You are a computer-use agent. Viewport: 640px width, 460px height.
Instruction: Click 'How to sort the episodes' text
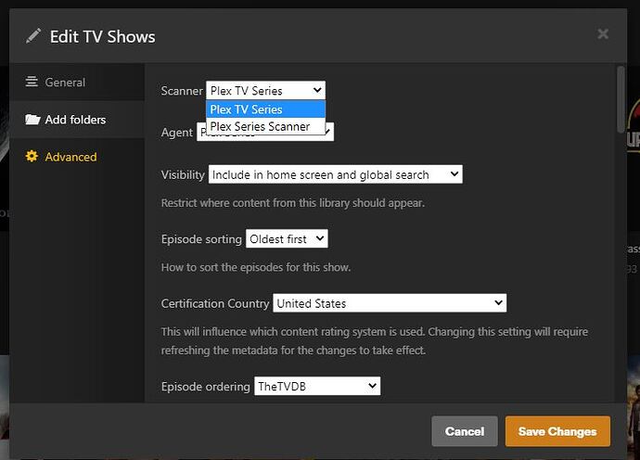[256, 267]
